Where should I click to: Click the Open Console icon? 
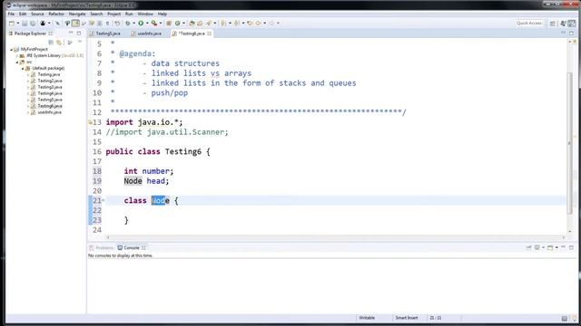click(550, 247)
